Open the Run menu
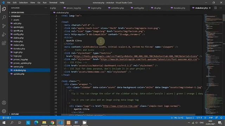The image size is (225, 126). coord(45,2)
